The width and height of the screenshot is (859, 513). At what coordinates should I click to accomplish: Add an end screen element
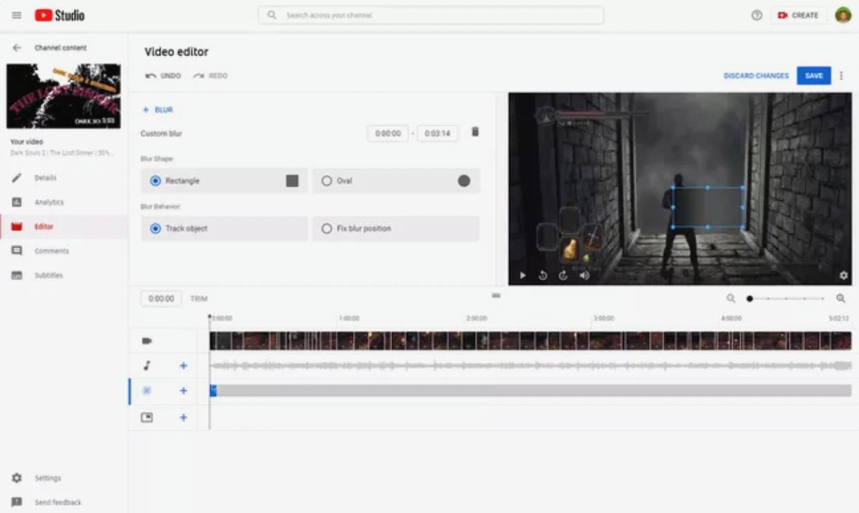[183, 418]
